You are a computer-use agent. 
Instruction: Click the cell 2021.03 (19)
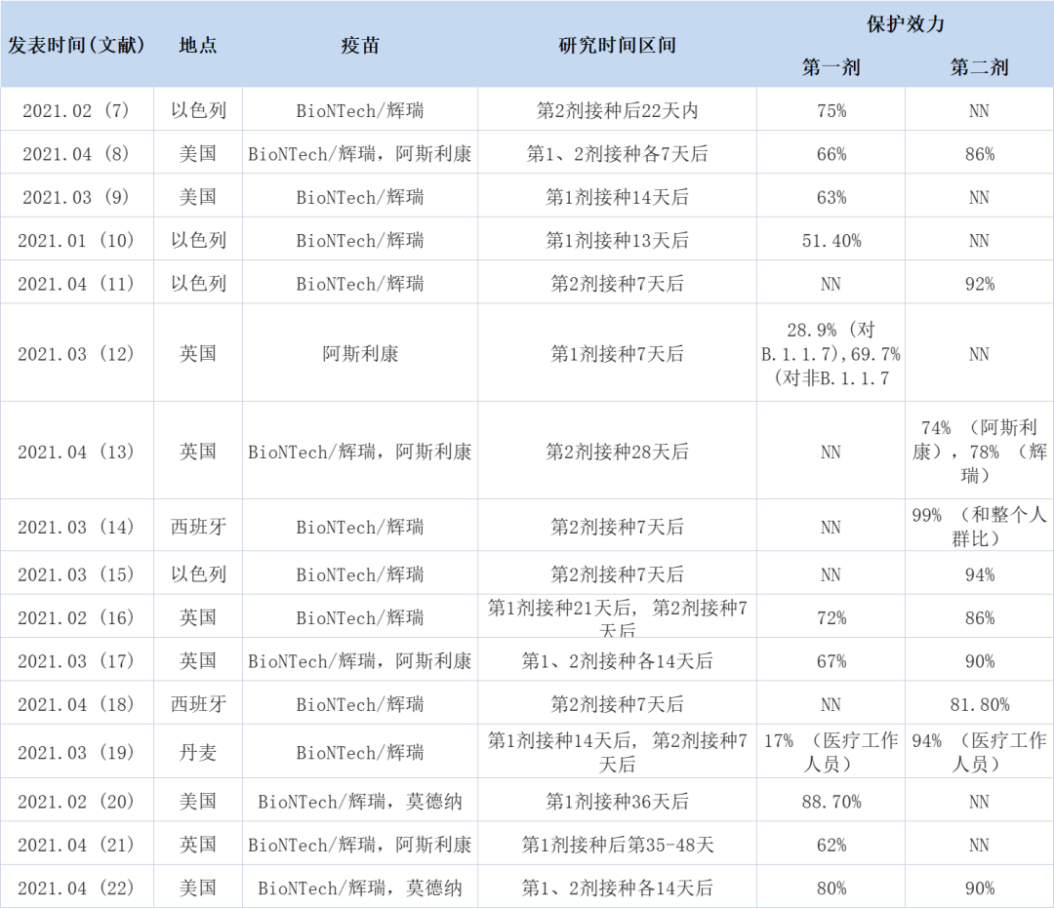(x=77, y=752)
